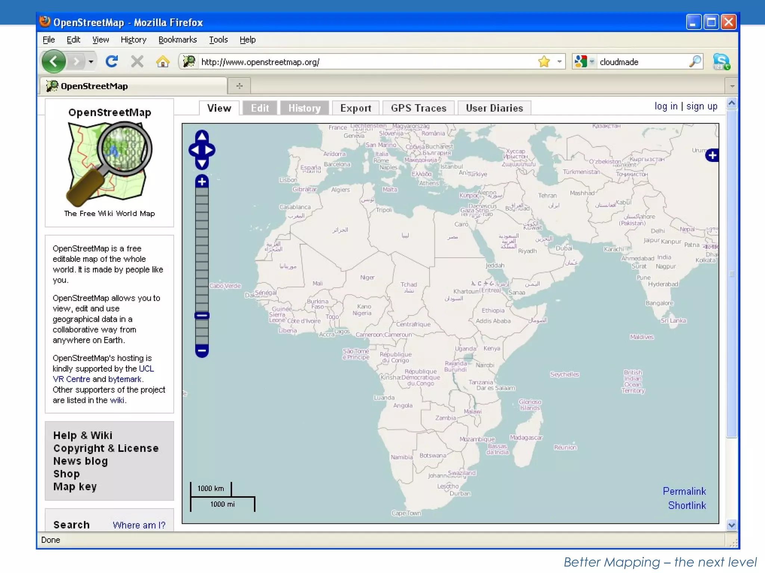
Task: Click the sign up link
Action: 701,106
